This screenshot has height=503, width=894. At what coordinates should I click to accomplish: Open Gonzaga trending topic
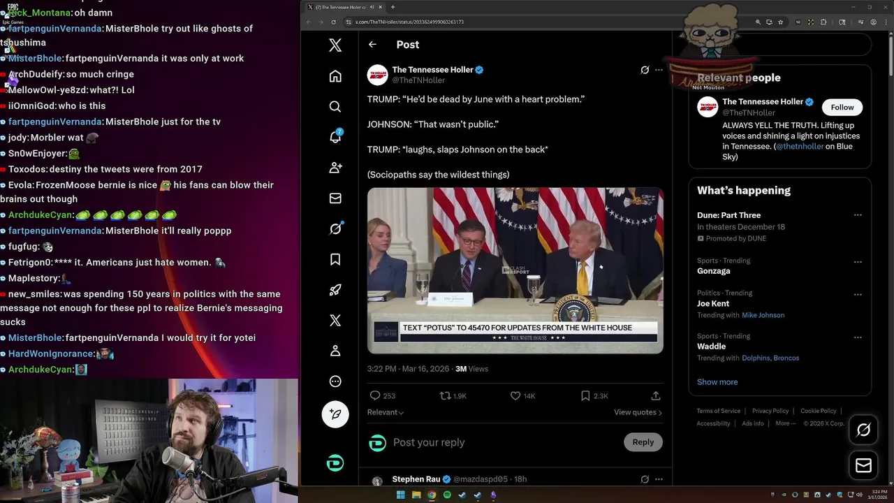713,271
